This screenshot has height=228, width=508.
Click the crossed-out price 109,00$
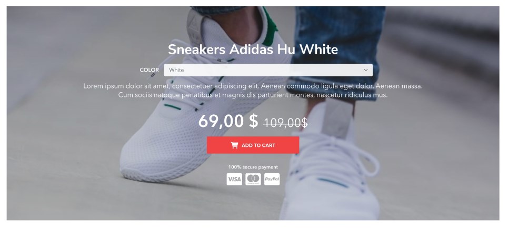coord(285,122)
